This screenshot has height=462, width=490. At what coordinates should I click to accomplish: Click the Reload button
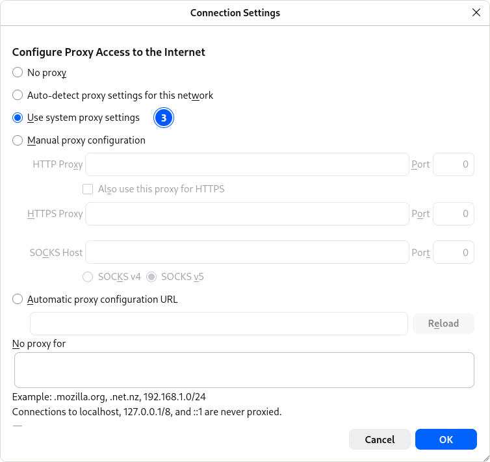click(443, 324)
